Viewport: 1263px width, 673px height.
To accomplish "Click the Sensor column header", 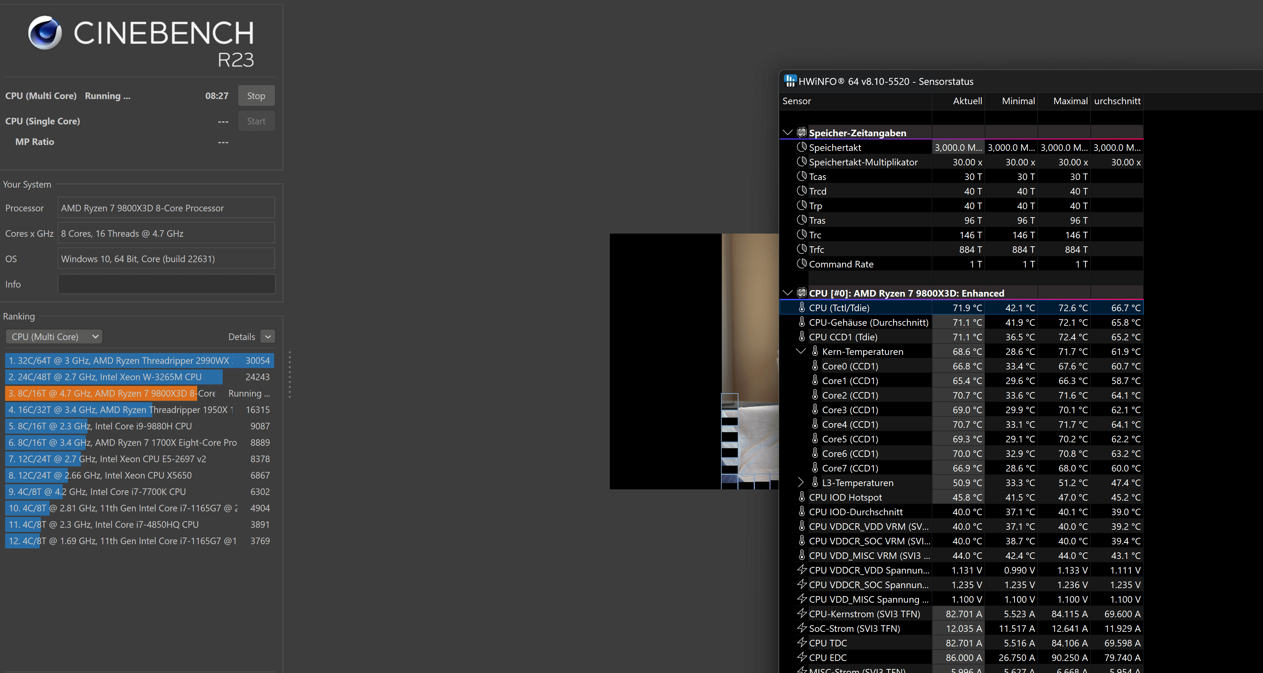I will click(x=855, y=101).
